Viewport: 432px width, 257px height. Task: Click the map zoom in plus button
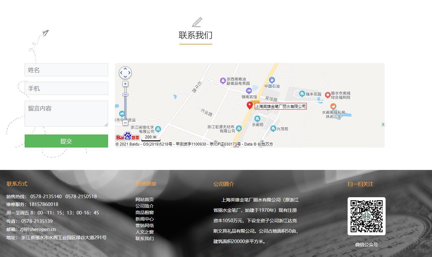(x=125, y=84)
